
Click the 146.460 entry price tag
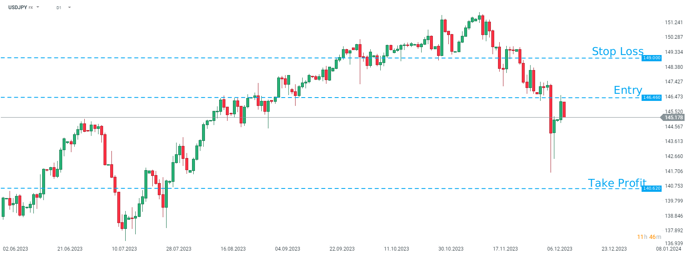pyautogui.click(x=651, y=98)
